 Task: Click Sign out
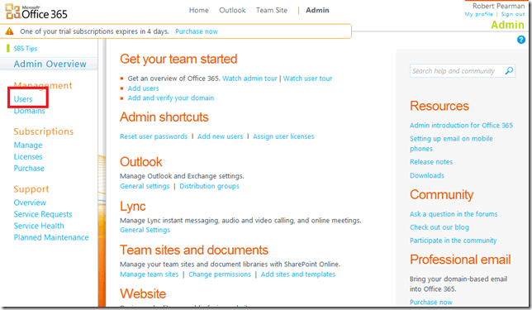tap(513, 14)
